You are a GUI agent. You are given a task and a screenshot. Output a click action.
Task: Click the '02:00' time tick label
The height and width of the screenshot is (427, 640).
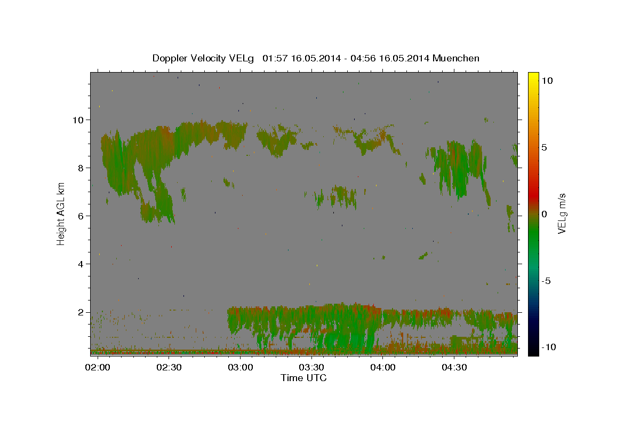click(x=98, y=367)
